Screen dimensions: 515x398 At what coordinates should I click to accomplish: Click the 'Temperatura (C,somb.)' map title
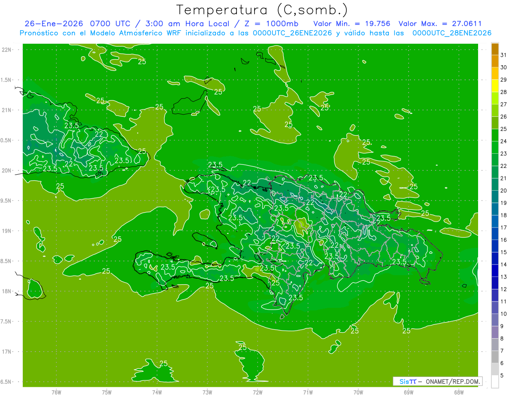click(x=262, y=10)
